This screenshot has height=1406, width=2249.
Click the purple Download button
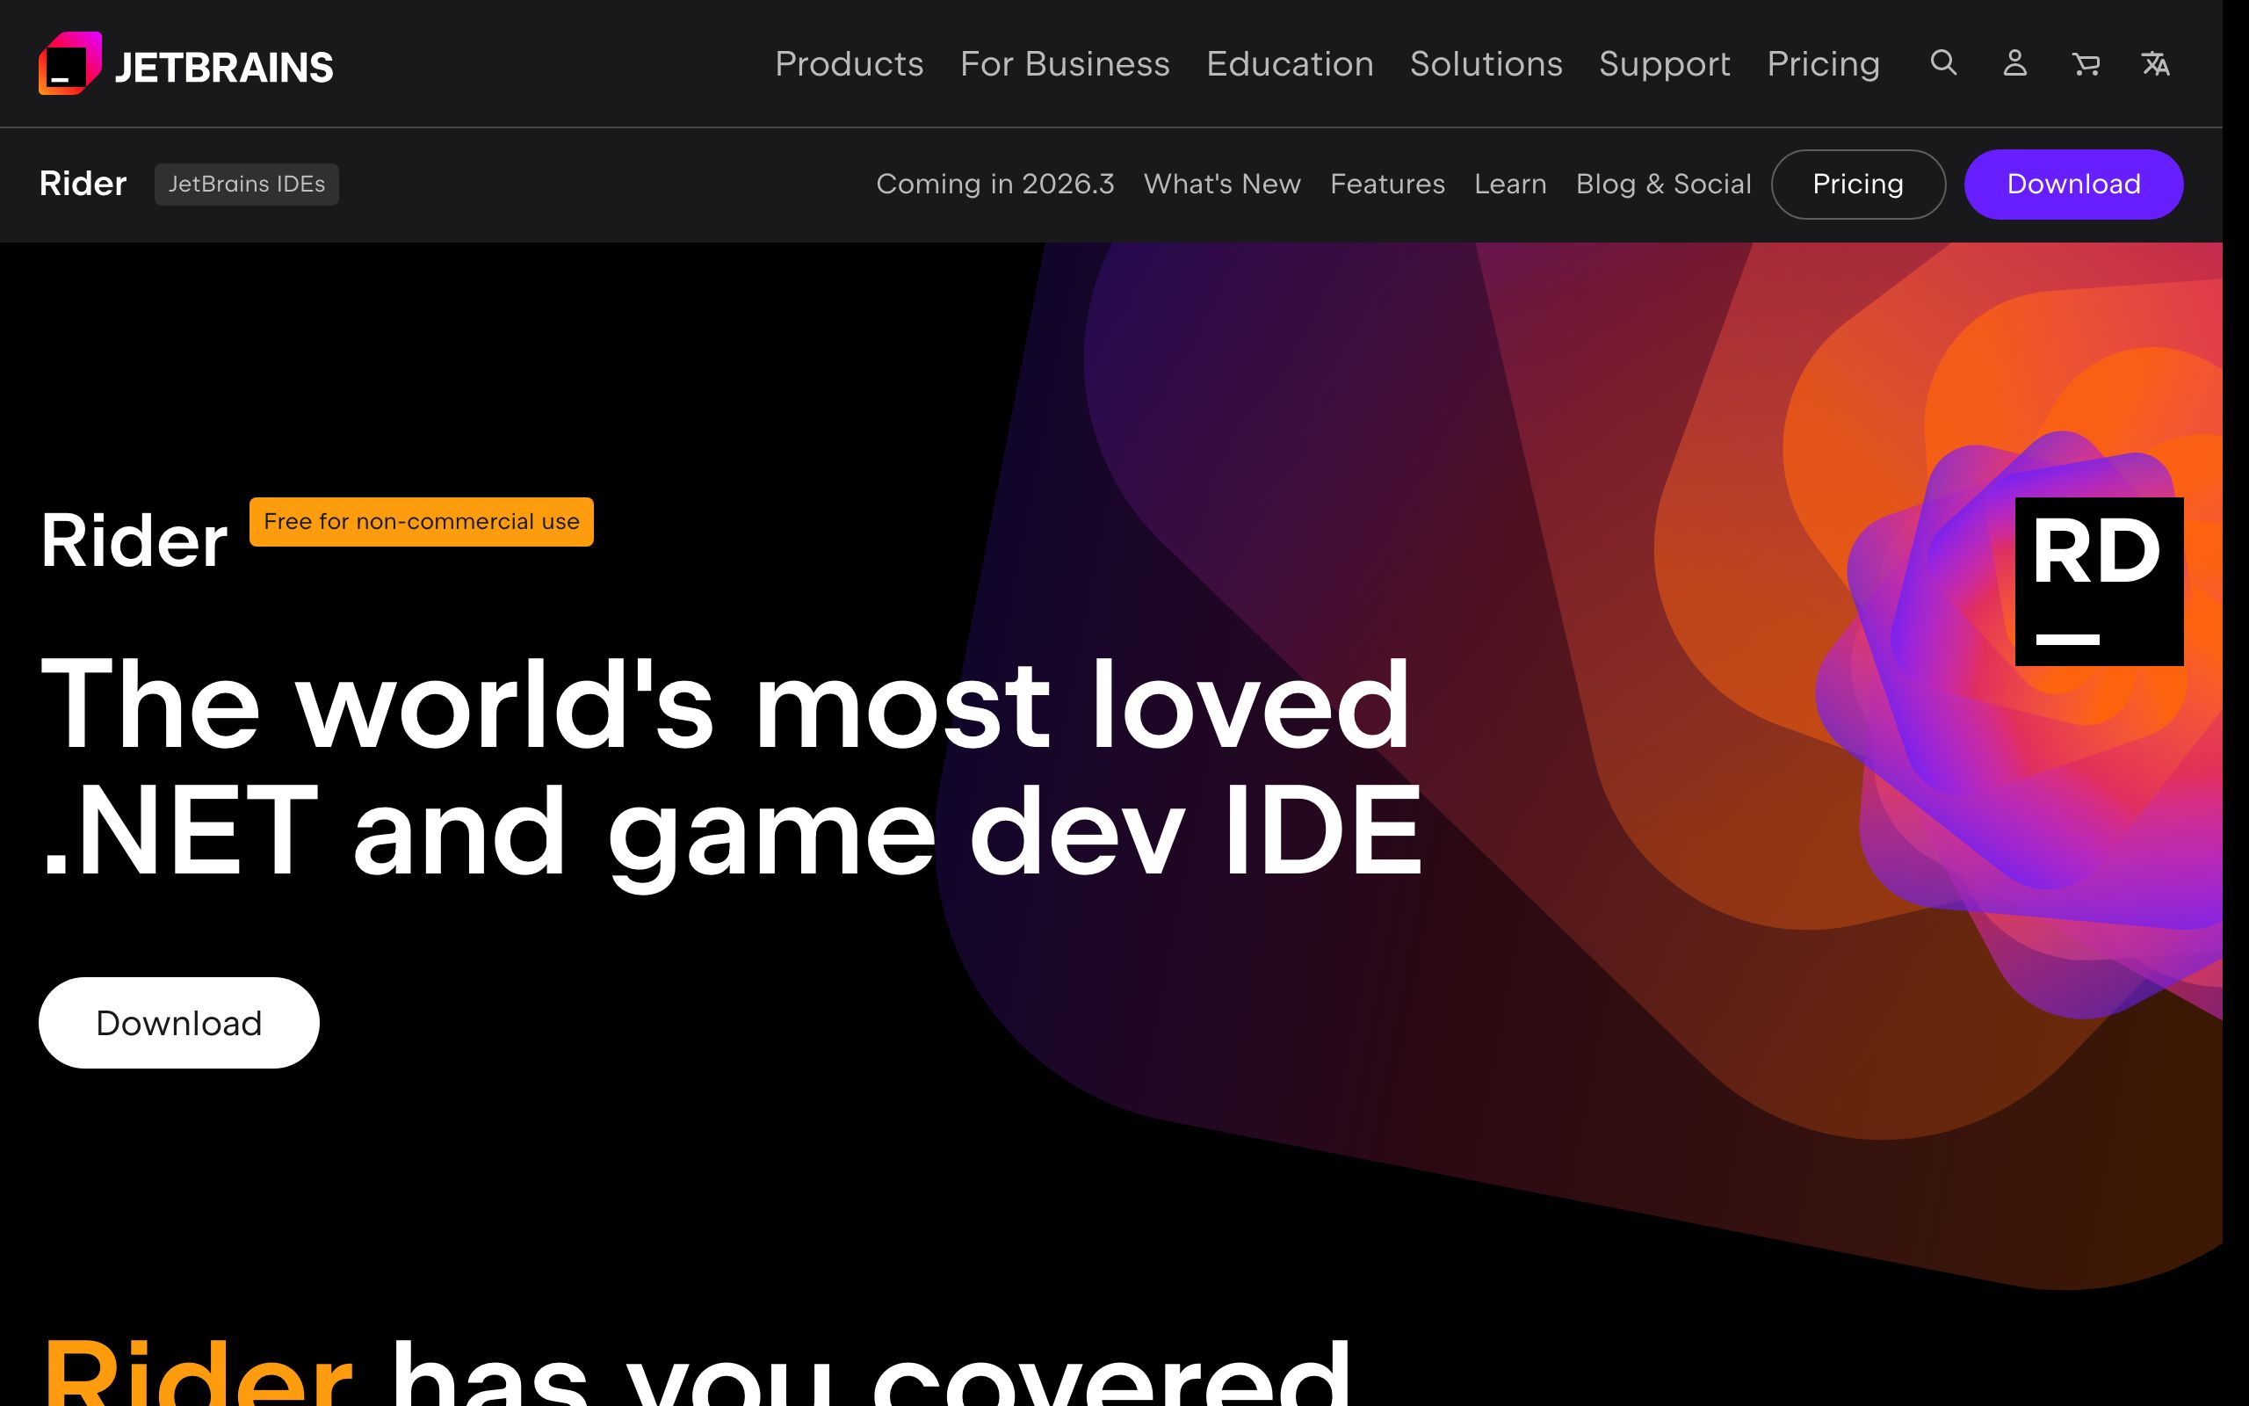pos(2073,185)
